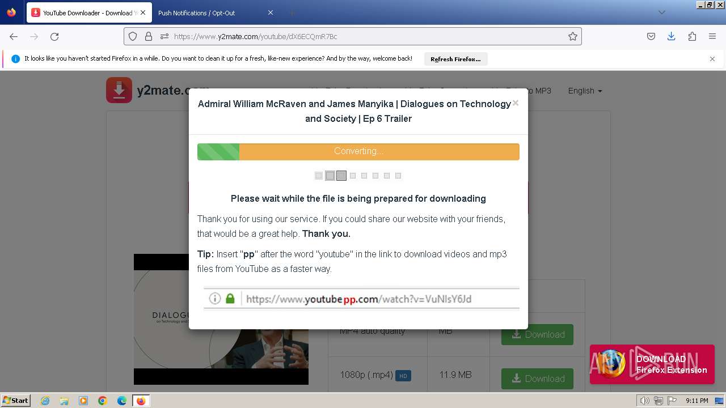The image size is (726, 408).
Task: Download the 1080p (.mp4) file
Action: coord(537,379)
